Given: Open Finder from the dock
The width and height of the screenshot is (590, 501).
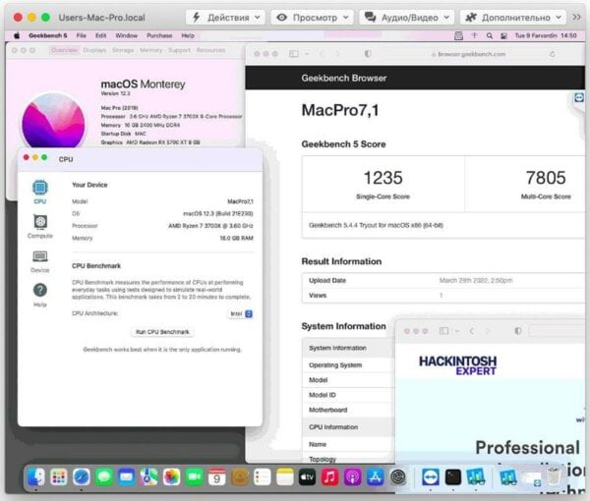Looking at the screenshot, I should pos(36,477).
